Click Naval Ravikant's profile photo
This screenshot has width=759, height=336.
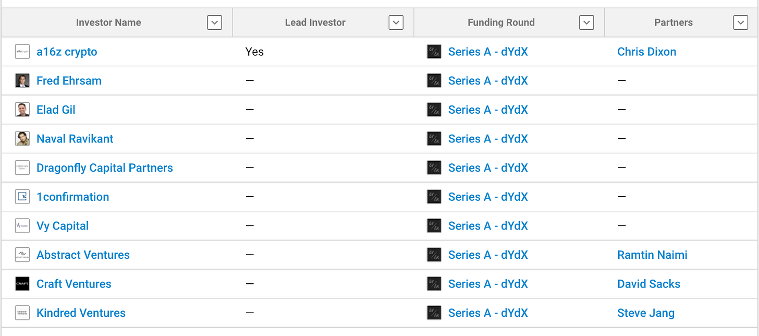pos(22,139)
